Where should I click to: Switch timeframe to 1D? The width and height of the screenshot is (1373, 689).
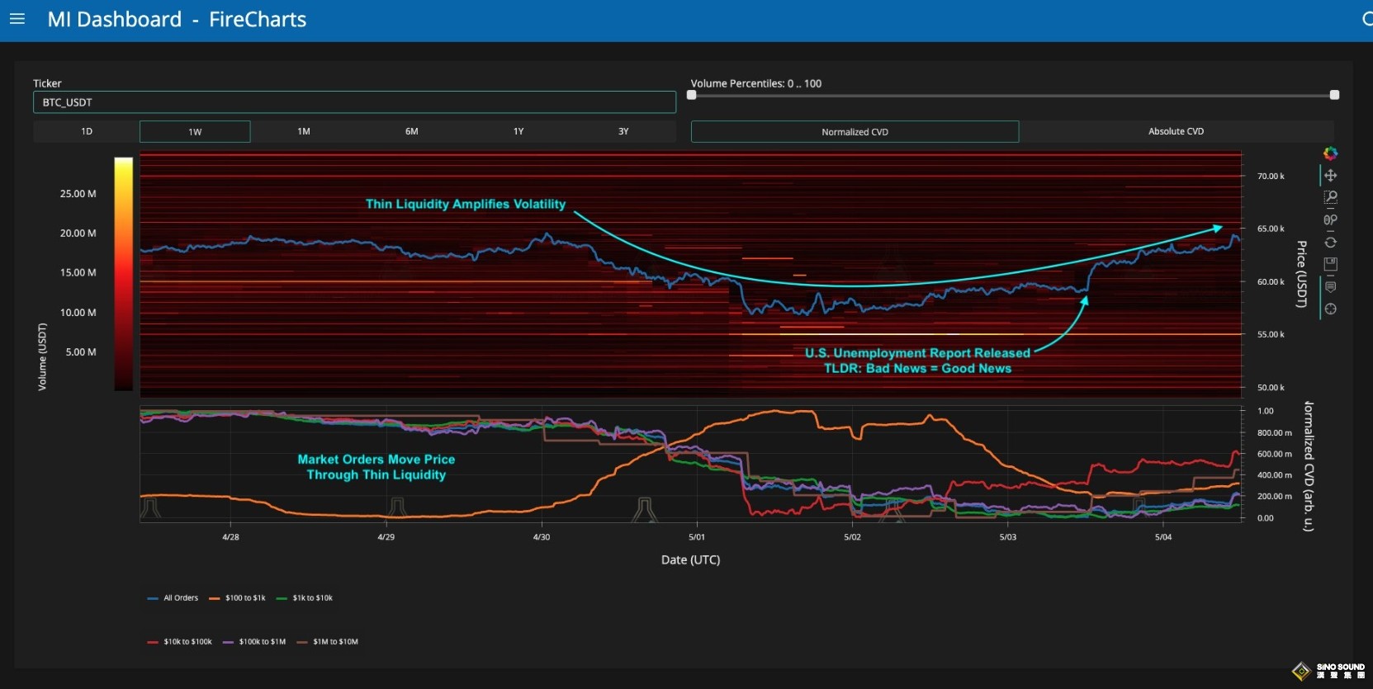(87, 131)
